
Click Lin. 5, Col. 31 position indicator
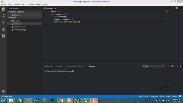pyautogui.click(x=144, y=96)
